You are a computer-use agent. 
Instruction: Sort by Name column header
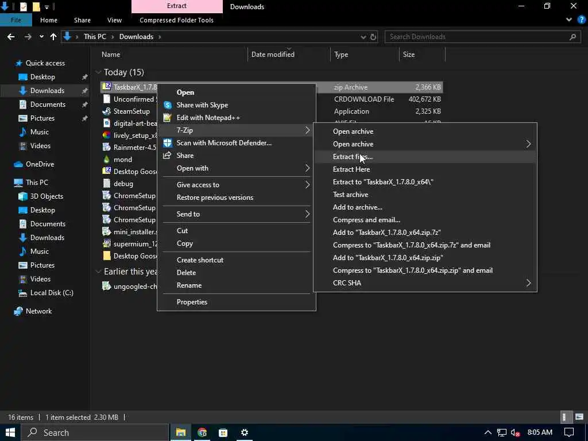(x=111, y=55)
